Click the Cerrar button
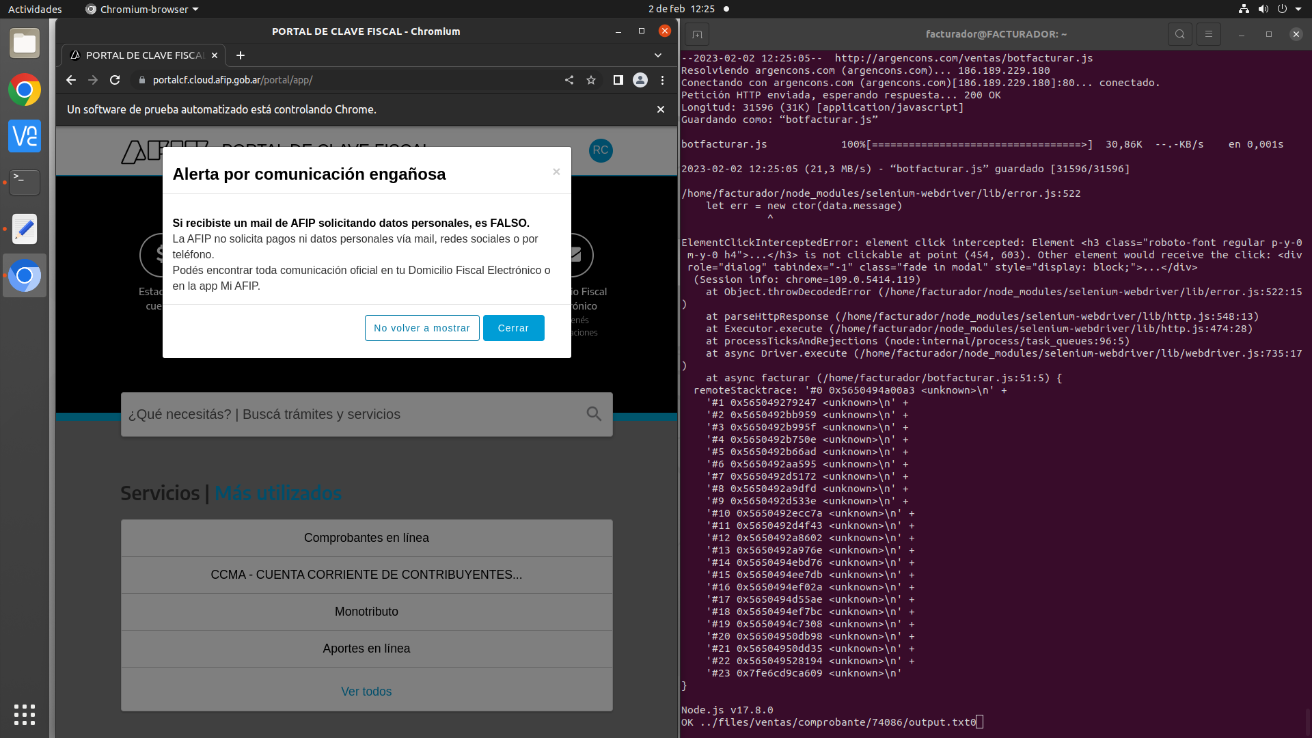The image size is (1312, 738). pos(513,328)
